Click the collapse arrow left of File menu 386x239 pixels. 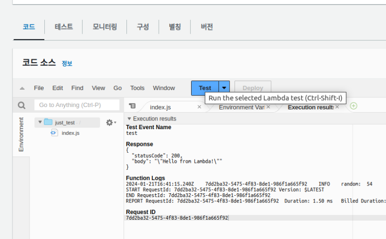pyautogui.click(x=22, y=88)
